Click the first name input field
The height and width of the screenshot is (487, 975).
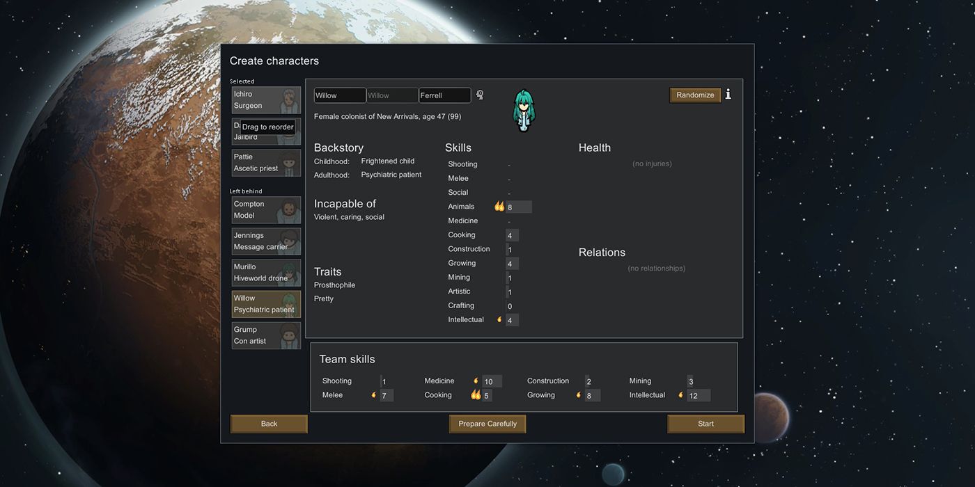(339, 95)
